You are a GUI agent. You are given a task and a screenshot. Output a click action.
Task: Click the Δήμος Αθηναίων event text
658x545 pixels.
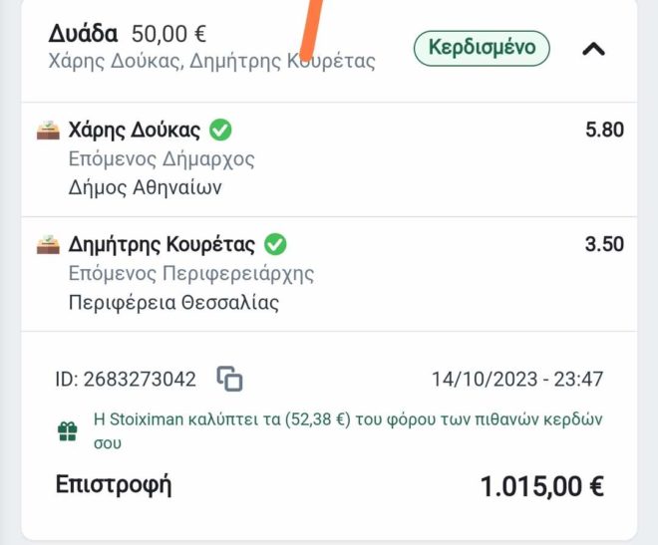click(x=145, y=186)
